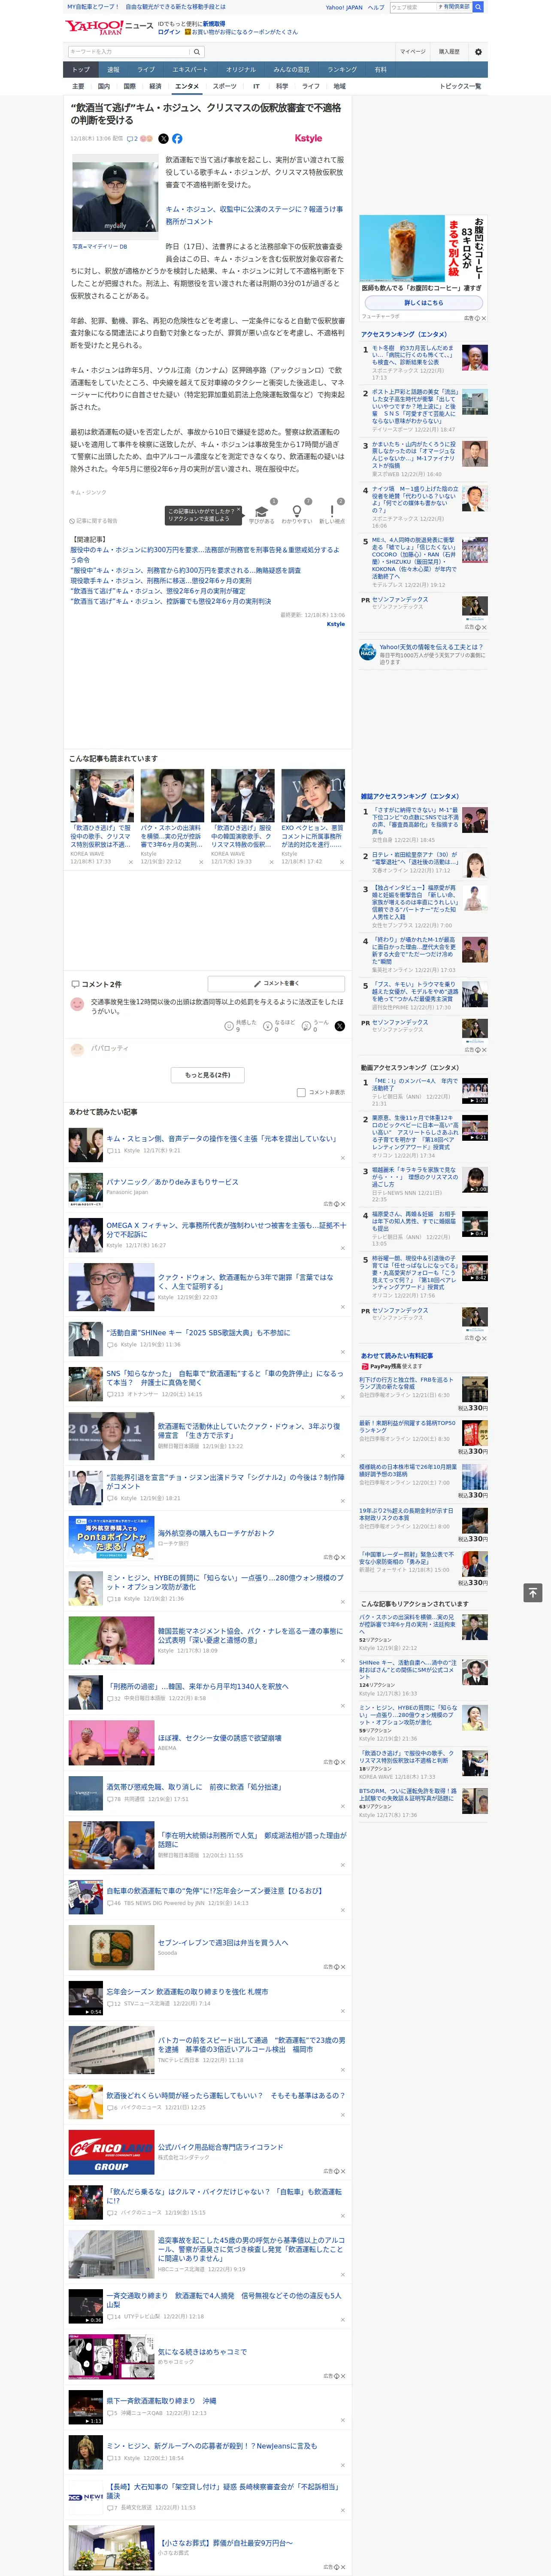Click the scroll-to-top arrow button

(533, 1592)
